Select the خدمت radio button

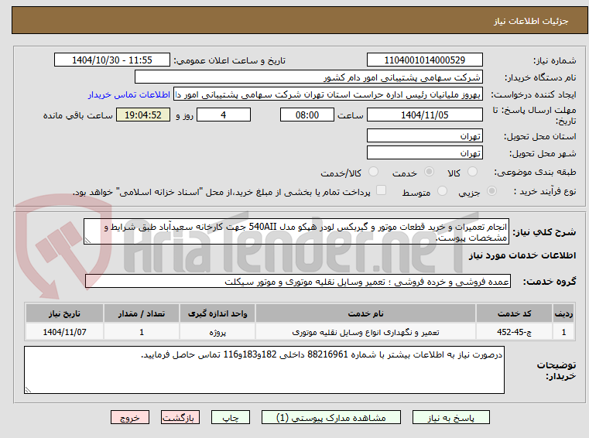click(x=429, y=172)
